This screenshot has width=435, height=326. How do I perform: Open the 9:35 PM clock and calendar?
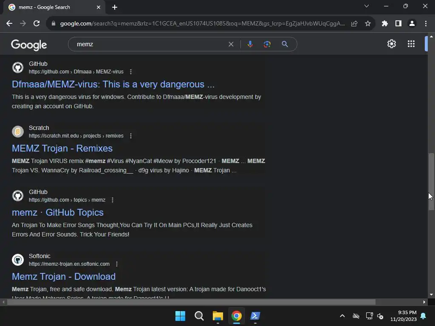coord(404,316)
